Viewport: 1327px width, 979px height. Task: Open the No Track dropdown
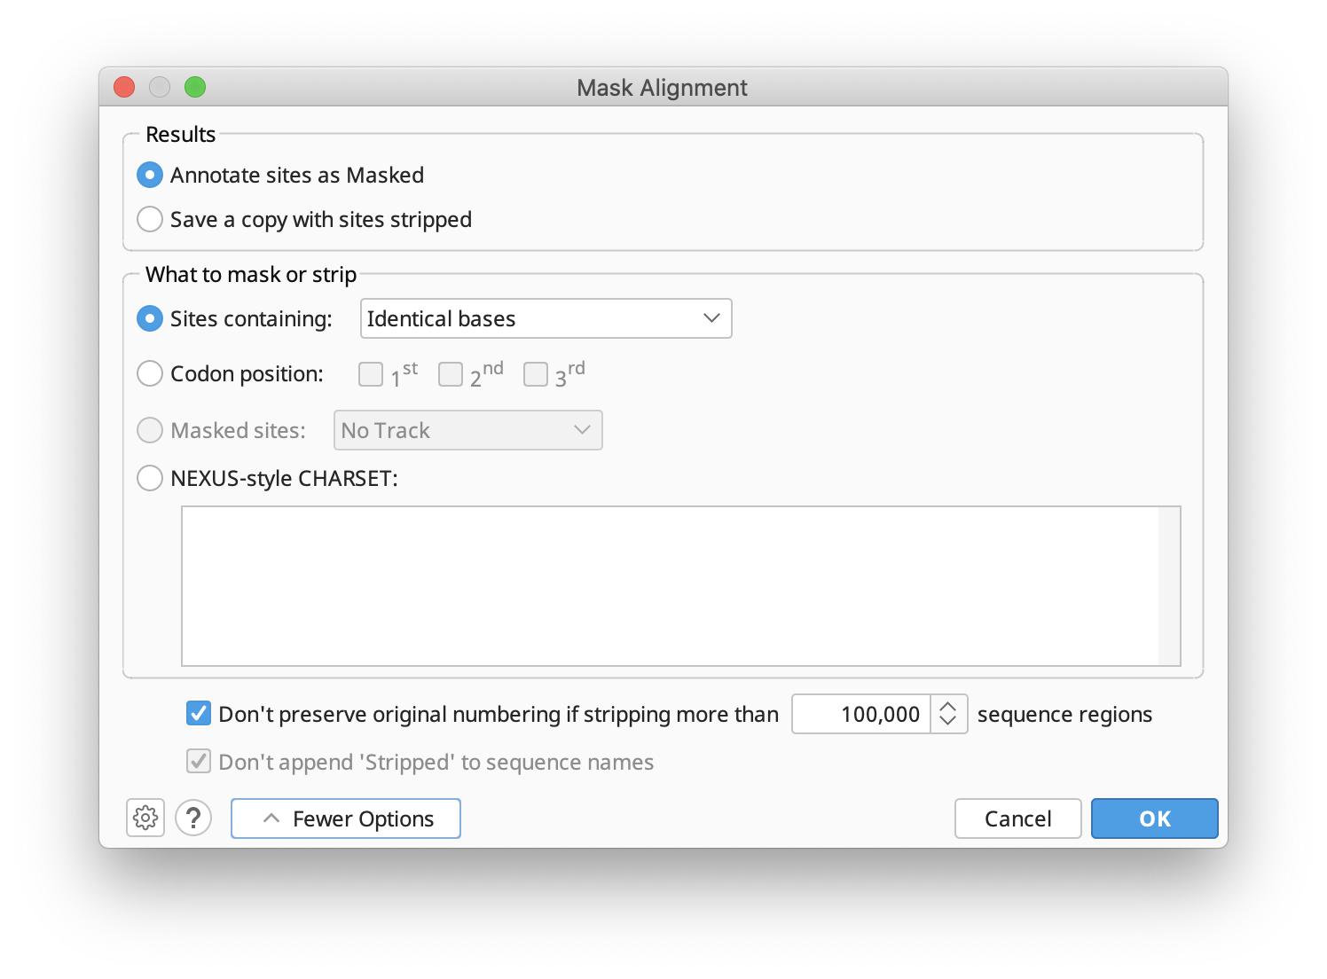(x=468, y=430)
